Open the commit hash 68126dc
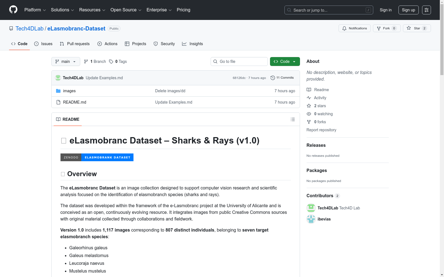 tap(239, 78)
